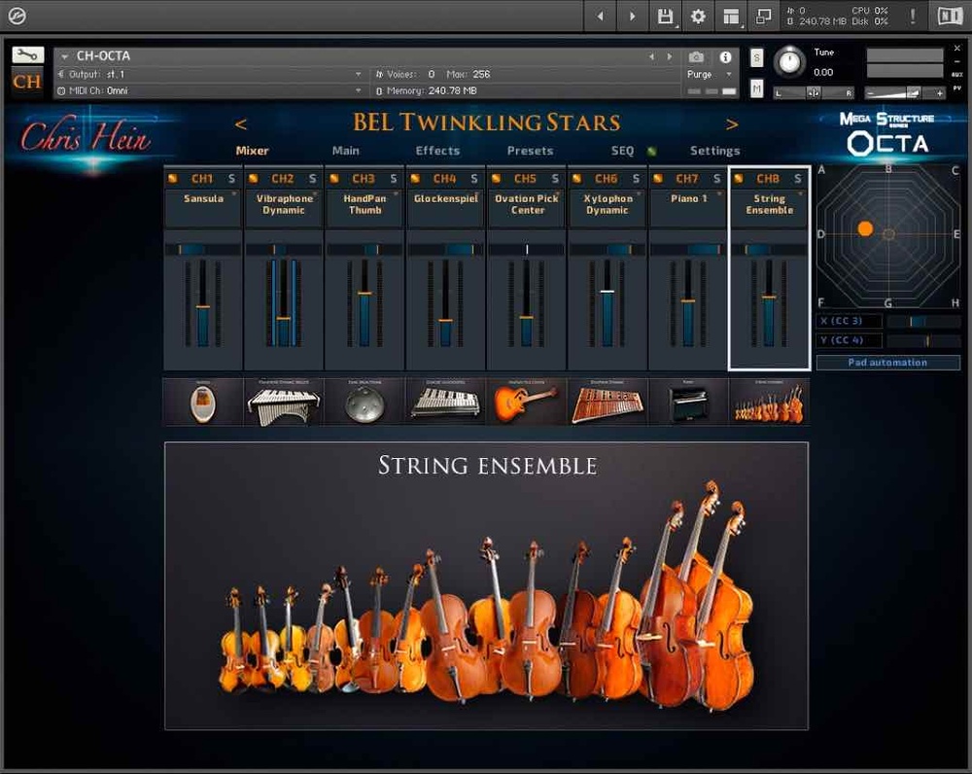The height and width of the screenshot is (774, 972).
Task: Open the Xylophon Dynamic instrument dropdown
Action: click(x=639, y=194)
